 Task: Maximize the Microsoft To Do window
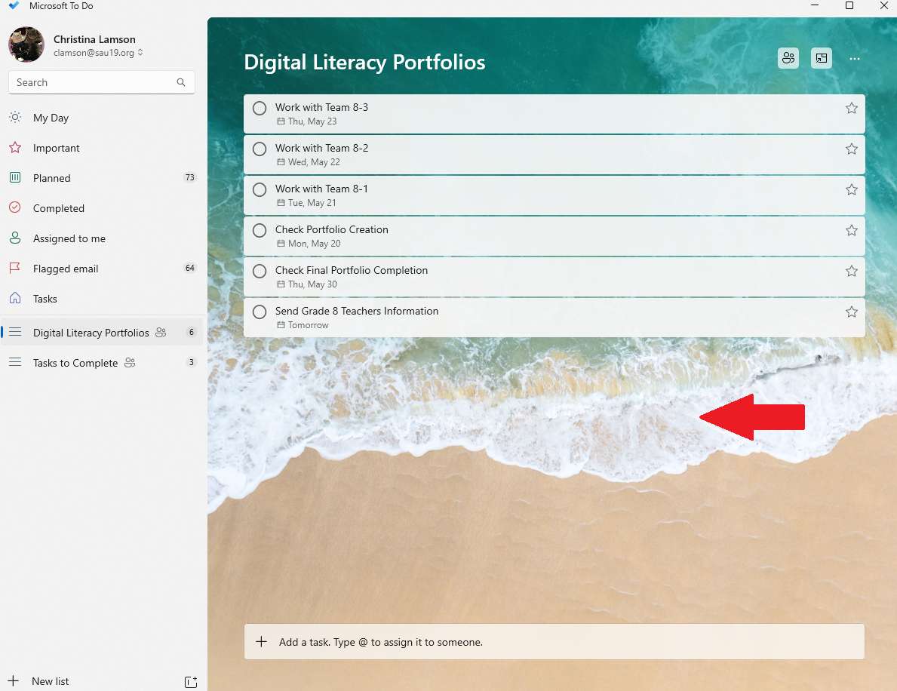849,6
